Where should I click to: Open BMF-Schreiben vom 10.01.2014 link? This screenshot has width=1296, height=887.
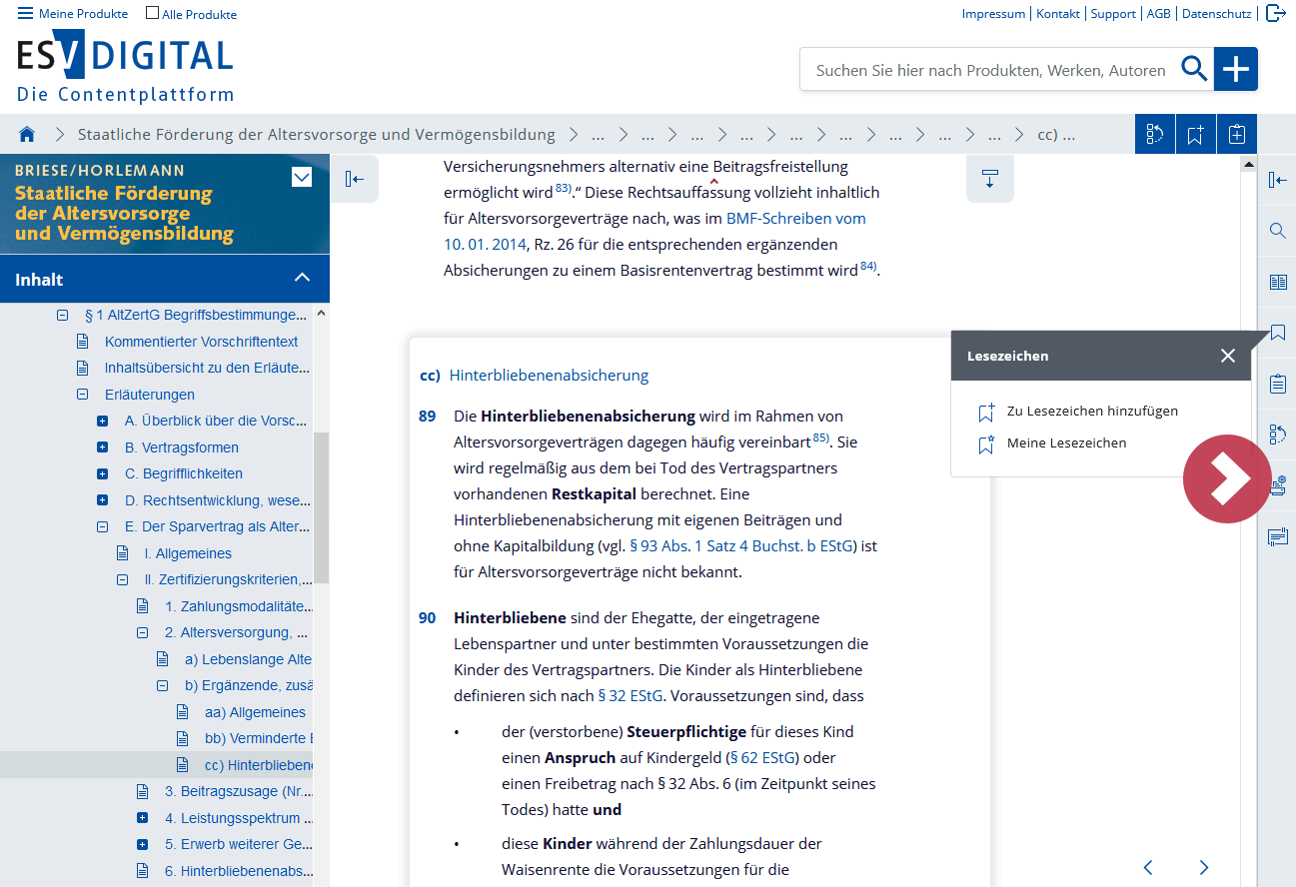click(x=795, y=218)
